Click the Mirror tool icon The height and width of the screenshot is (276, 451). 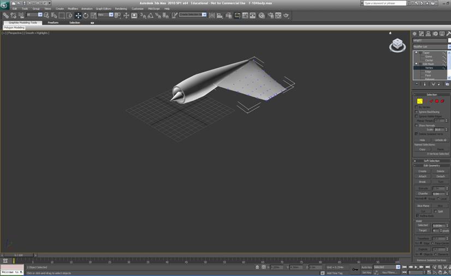(212, 15)
